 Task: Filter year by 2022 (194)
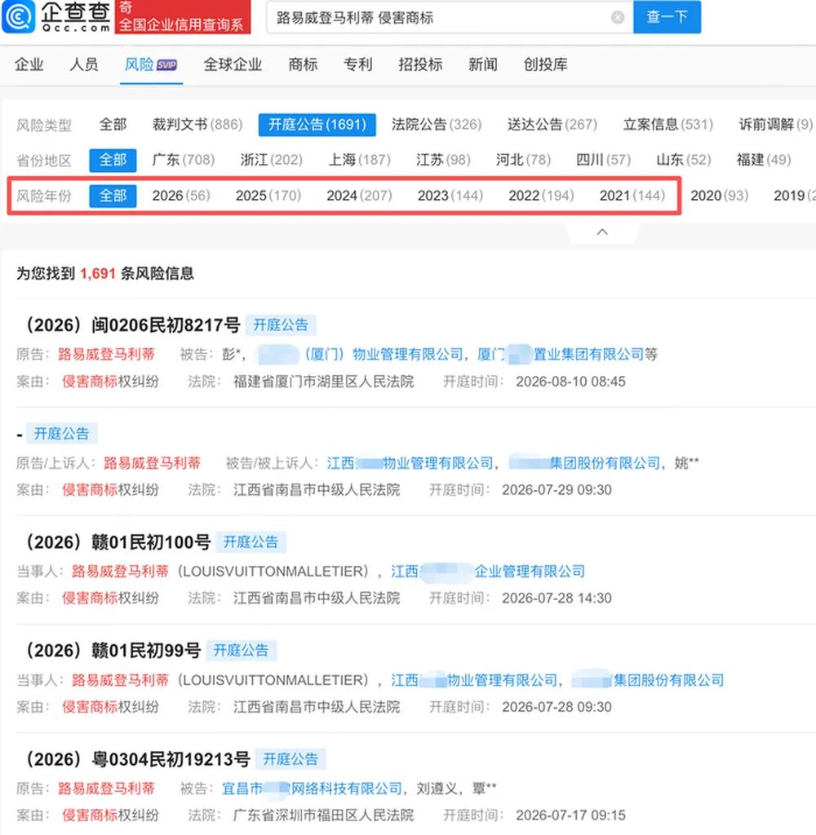[541, 196]
